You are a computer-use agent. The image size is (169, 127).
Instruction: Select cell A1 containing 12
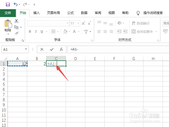point(17,64)
